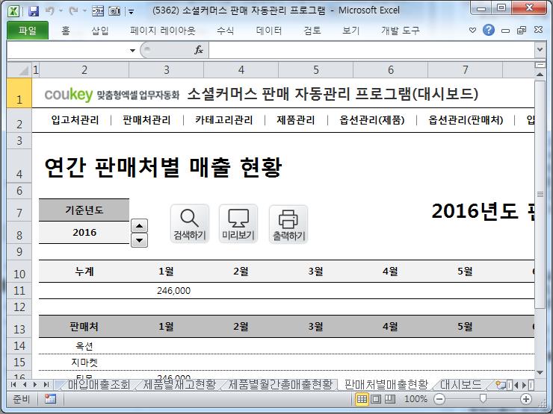Open the 파일 (File) tab
The image size is (553, 414).
[28, 31]
